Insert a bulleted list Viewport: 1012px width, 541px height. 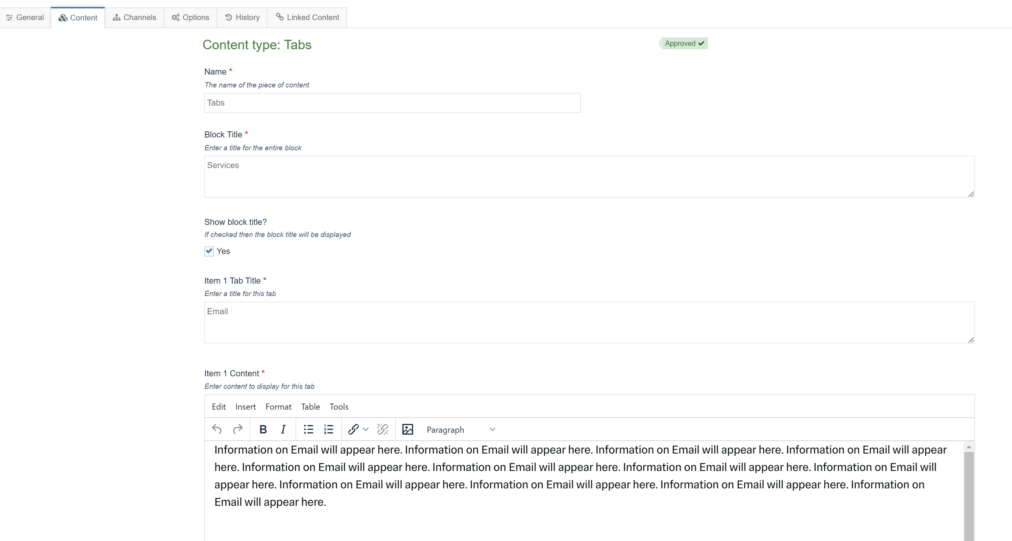309,429
